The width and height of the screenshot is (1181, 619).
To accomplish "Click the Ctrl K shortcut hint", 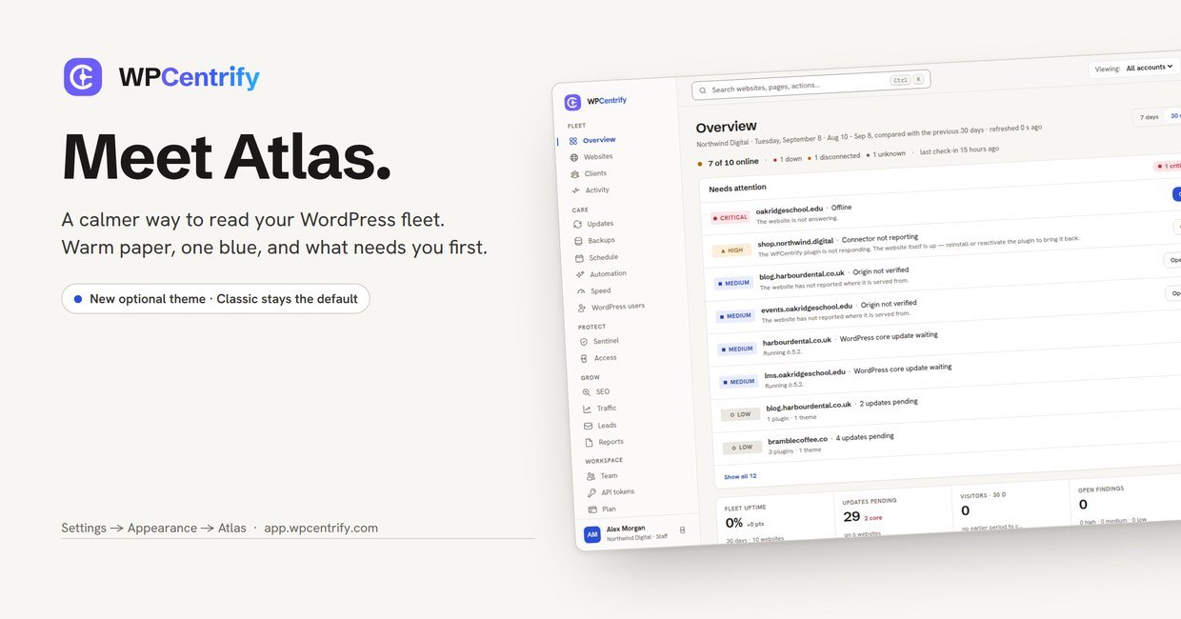I will (907, 80).
